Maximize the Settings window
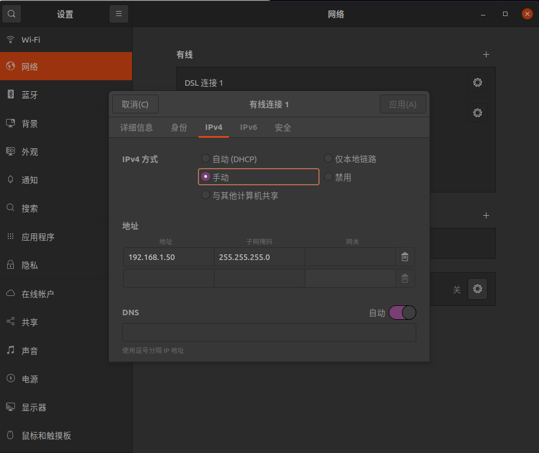The image size is (539, 453). (505, 14)
